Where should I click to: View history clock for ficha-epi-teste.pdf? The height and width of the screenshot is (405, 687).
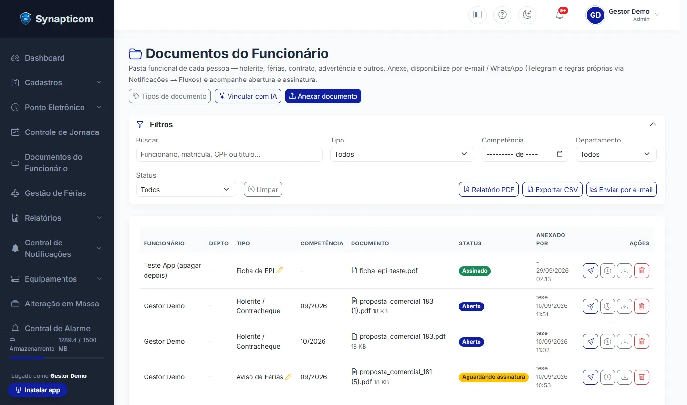pos(607,271)
